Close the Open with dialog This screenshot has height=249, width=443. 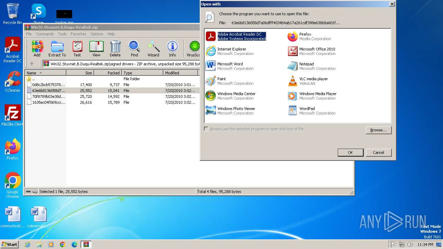(x=392, y=4)
